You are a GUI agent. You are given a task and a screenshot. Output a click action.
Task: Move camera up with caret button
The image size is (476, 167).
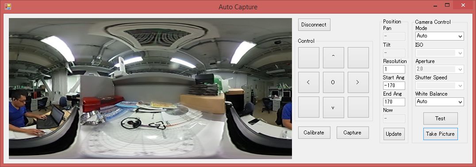coord(333,57)
